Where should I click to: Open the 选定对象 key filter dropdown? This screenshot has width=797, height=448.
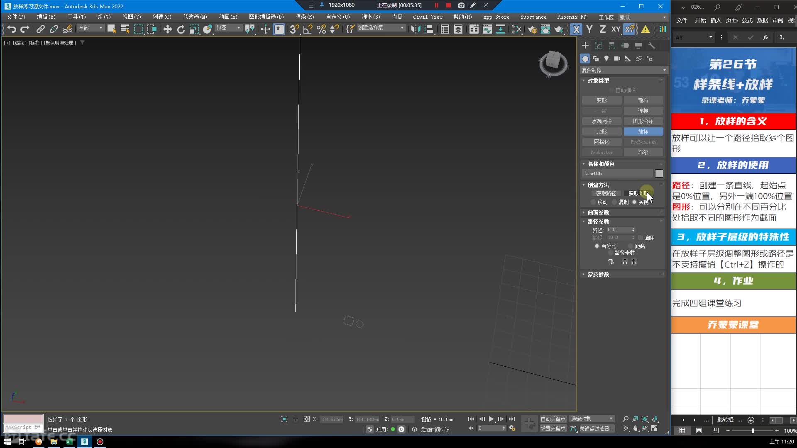(592, 419)
